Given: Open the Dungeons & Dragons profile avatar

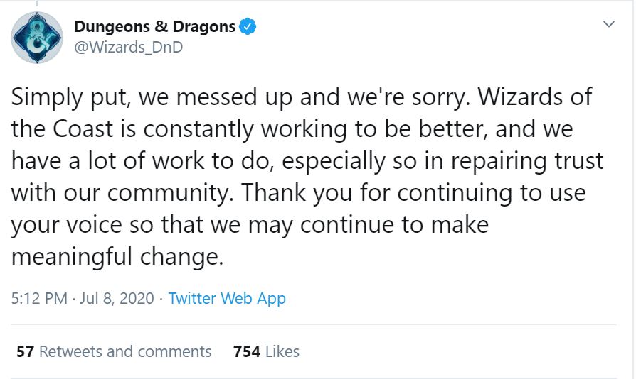Looking at the screenshot, I should pyautogui.click(x=37, y=38).
